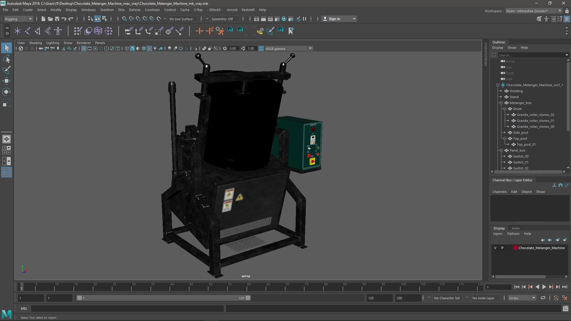Collapse the Drum node in Outliner
Screen dimensions: 571x321
(505, 109)
